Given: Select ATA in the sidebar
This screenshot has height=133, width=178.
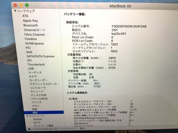Looking at the screenshot, I should click(x=25, y=16).
